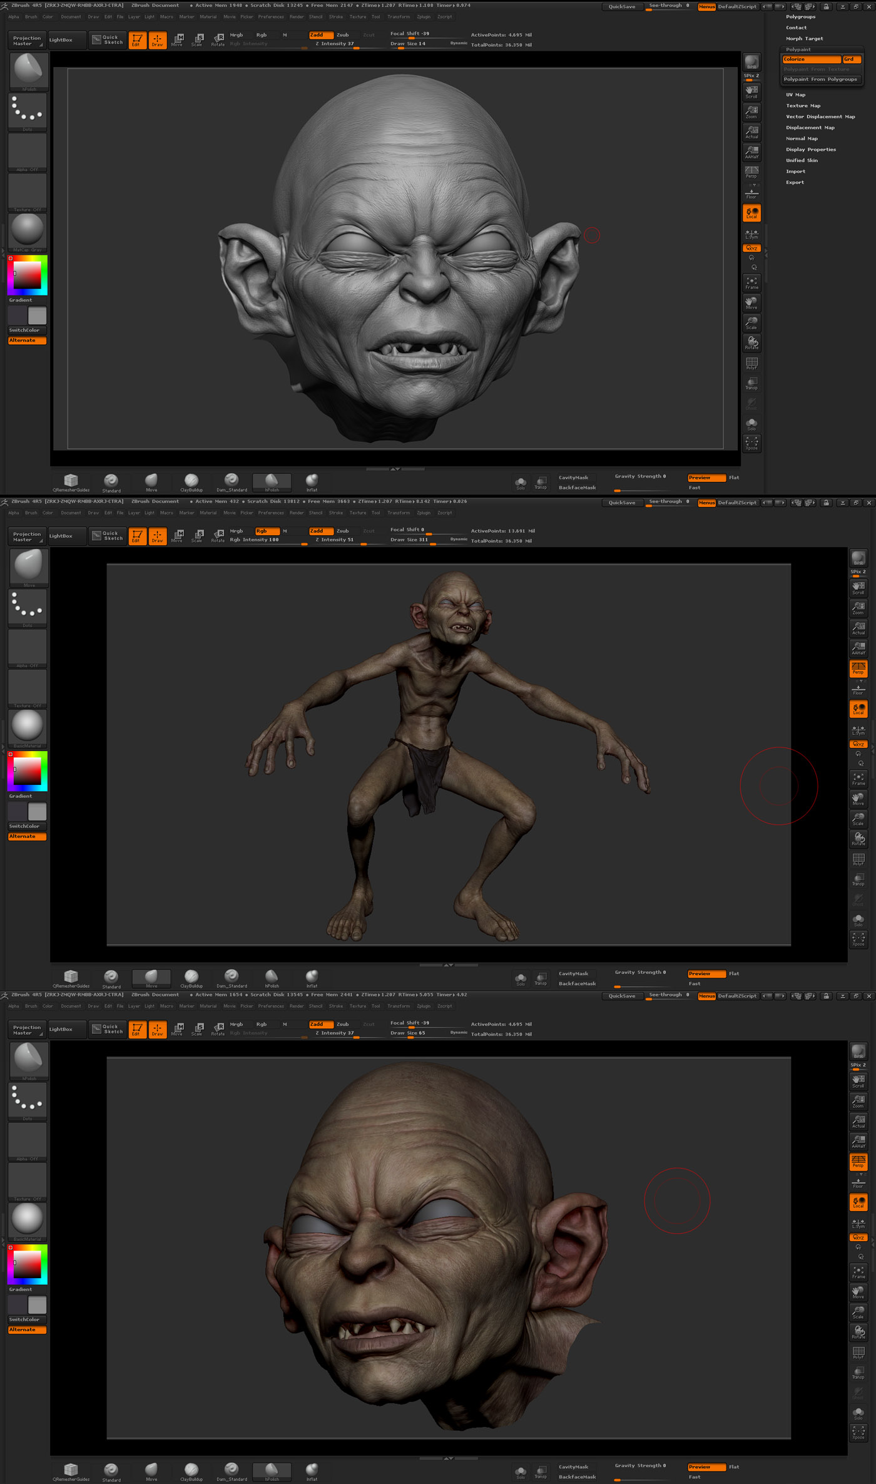This screenshot has height=1484, width=876.
Task: Disable Colorize in the Polypaint panel
Action: click(812, 59)
